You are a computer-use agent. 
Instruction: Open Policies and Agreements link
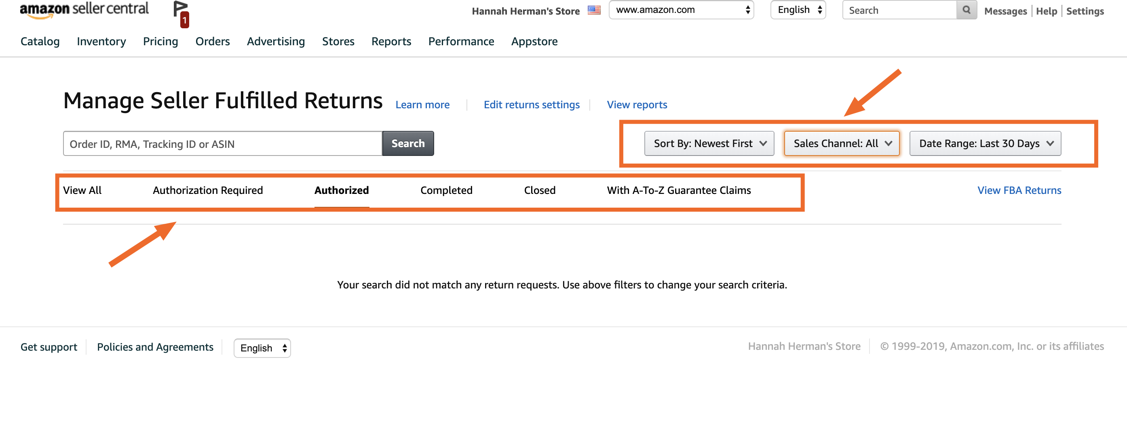click(x=155, y=347)
